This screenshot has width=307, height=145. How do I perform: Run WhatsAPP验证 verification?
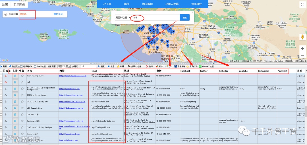206,66
